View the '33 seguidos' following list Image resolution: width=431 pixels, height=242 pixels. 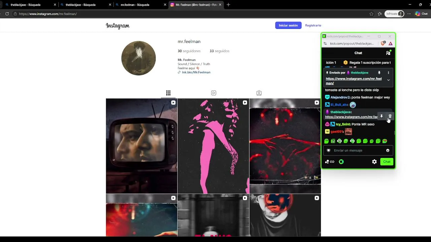coord(220,51)
